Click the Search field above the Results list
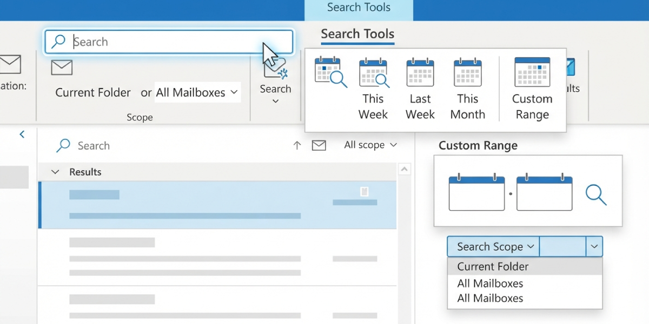649x324 pixels. 168,145
